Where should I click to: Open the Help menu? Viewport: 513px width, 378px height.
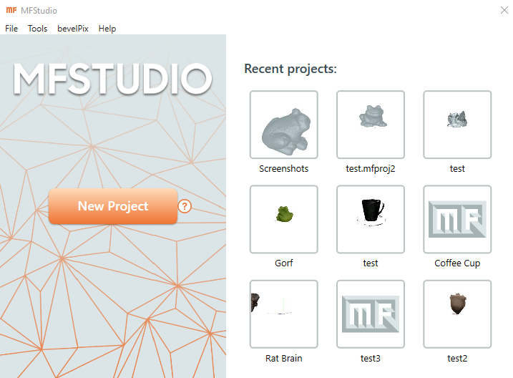107,29
